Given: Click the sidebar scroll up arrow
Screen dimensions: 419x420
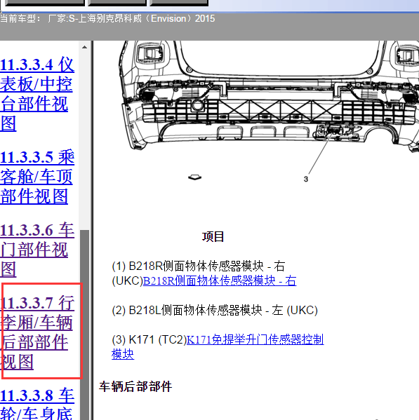Looking at the screenshot, I should [x=84, y=47].
